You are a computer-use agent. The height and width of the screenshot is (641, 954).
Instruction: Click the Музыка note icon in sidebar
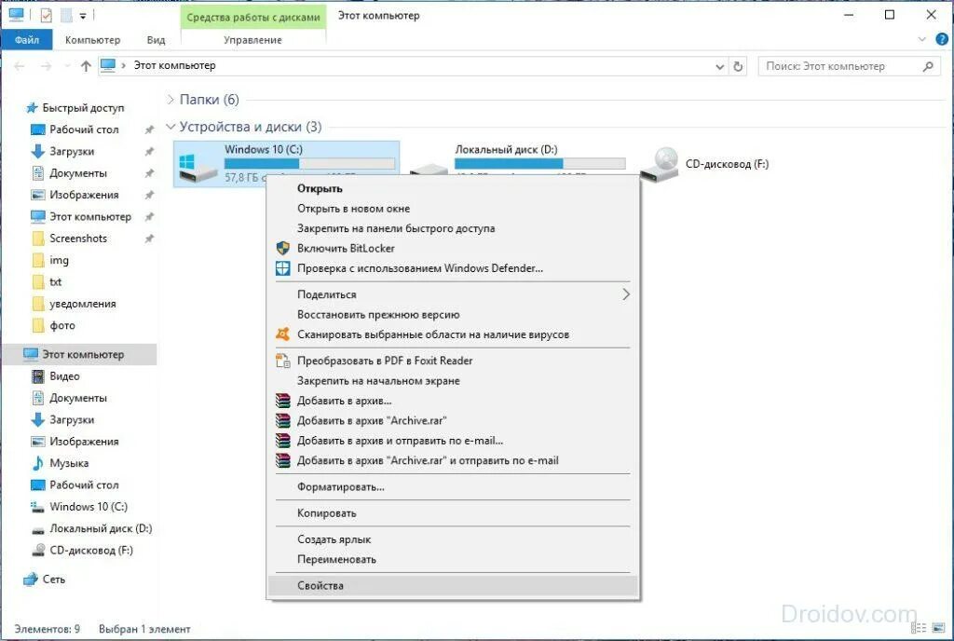pos(37,463)
